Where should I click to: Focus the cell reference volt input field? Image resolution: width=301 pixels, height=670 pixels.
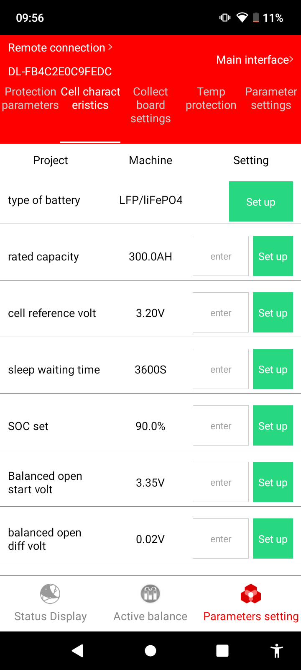221,313
